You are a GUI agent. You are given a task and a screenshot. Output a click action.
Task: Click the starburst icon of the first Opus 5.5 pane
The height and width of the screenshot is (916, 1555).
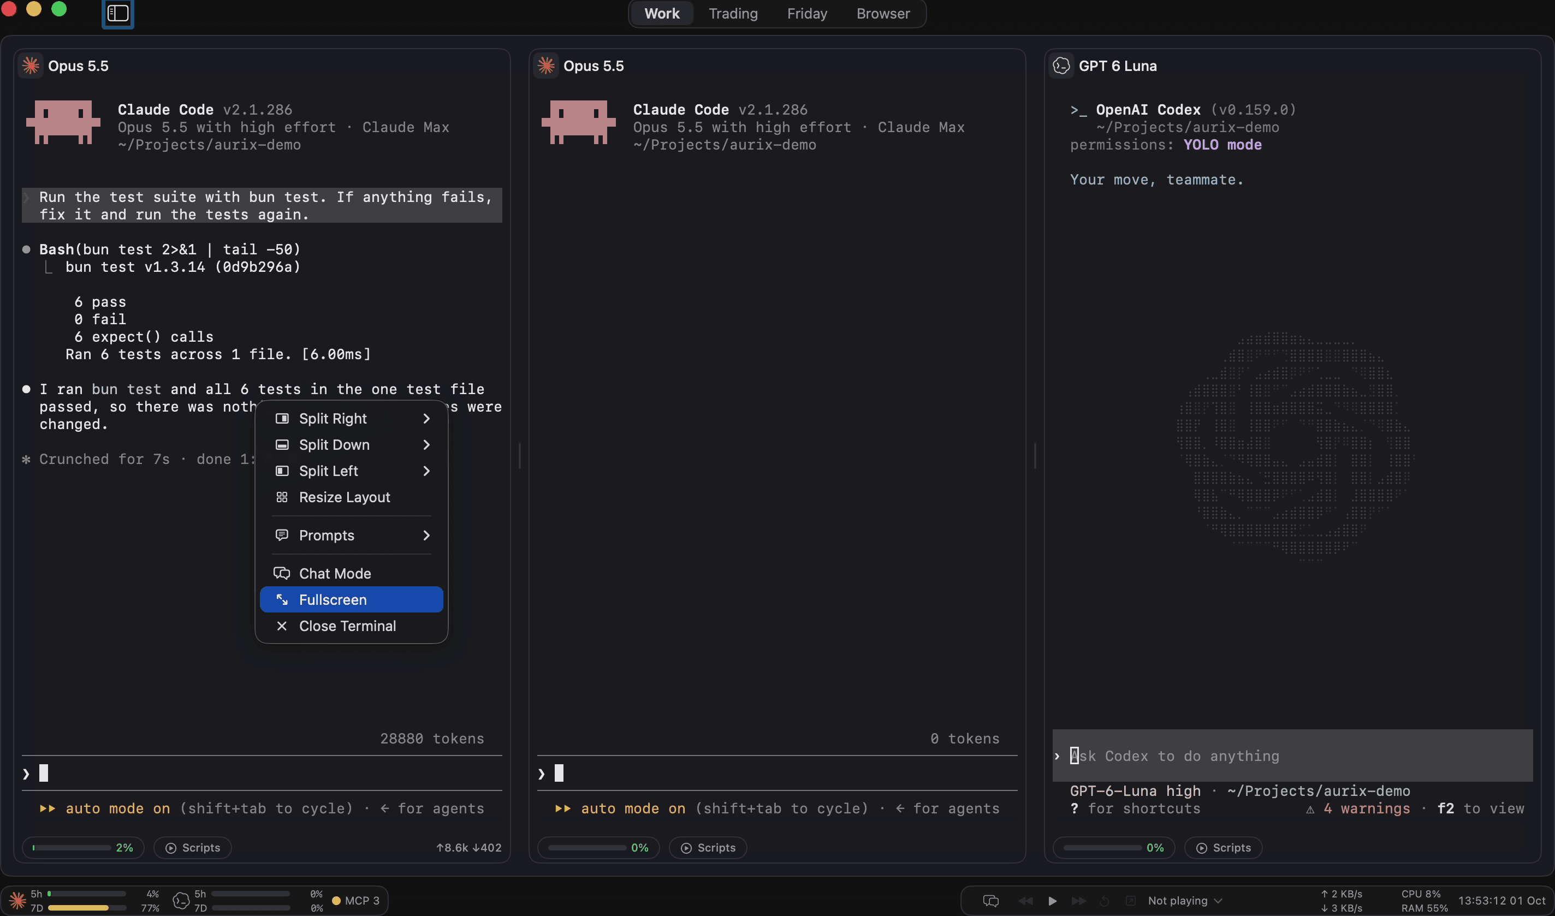[31, 66]
